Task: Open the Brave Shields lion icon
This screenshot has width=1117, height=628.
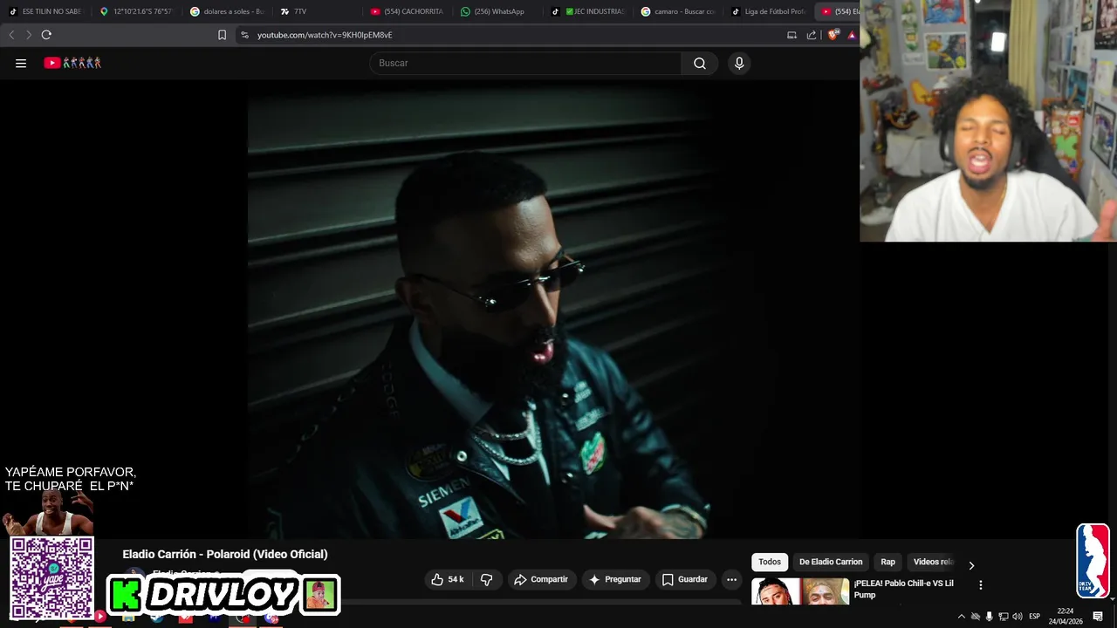Action: [833, 35]
